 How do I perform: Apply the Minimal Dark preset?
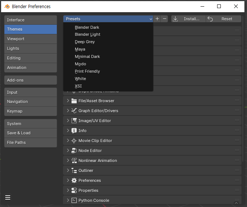[x=108, y=56]
